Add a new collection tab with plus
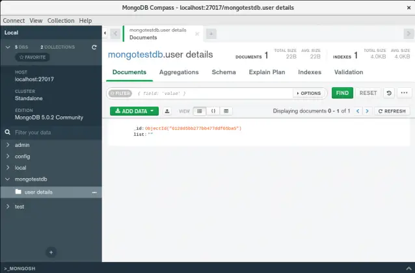The height and width of the screenshot is (273, 415). tap(211, 34)
